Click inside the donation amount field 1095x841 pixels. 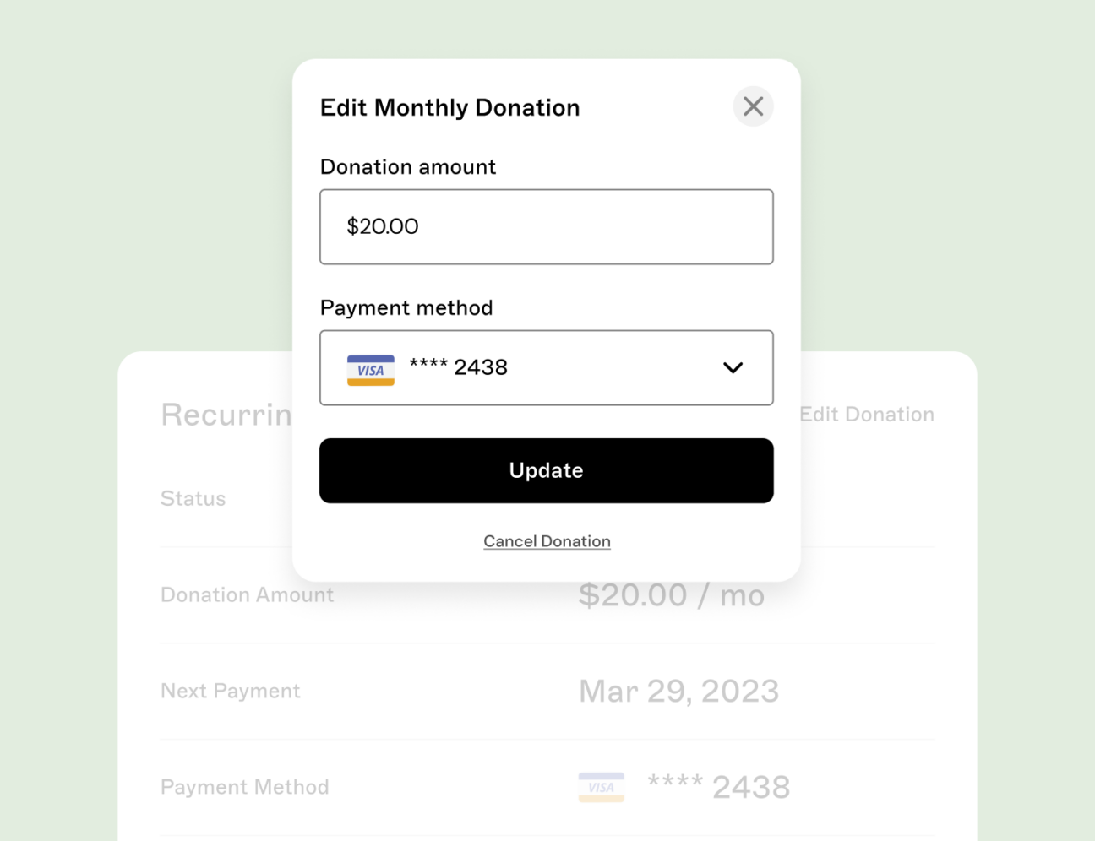point(547,226)
